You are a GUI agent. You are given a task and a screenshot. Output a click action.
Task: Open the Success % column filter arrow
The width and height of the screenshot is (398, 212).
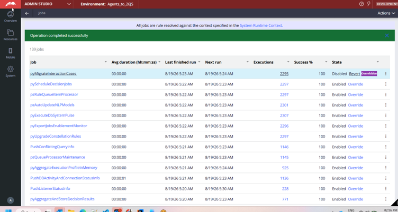tap(326, 62)
